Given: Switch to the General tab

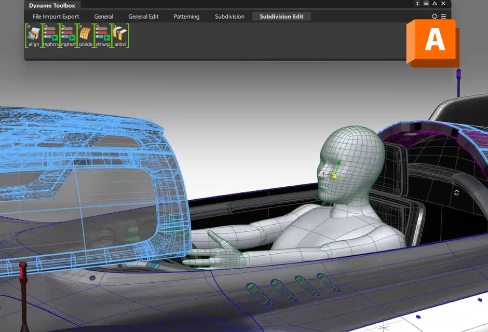Looking at the screenshot, I should 103,16.
